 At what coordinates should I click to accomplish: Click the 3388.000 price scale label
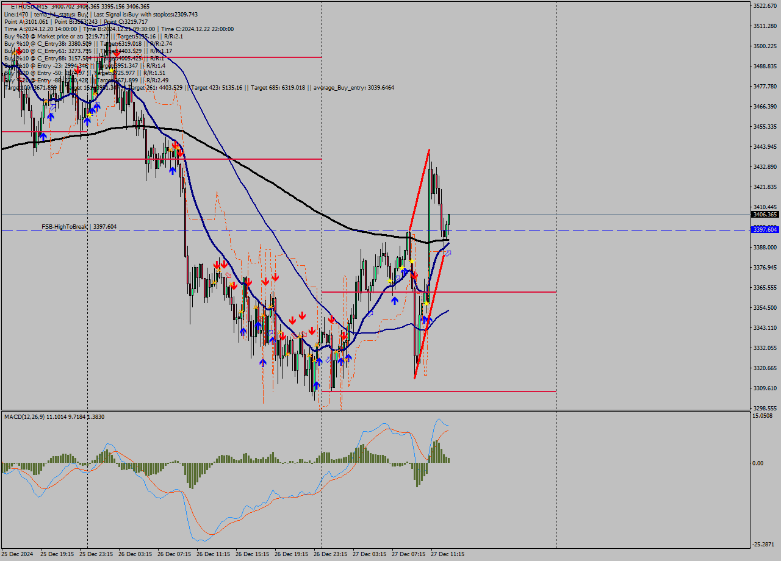tap(765, 248)
